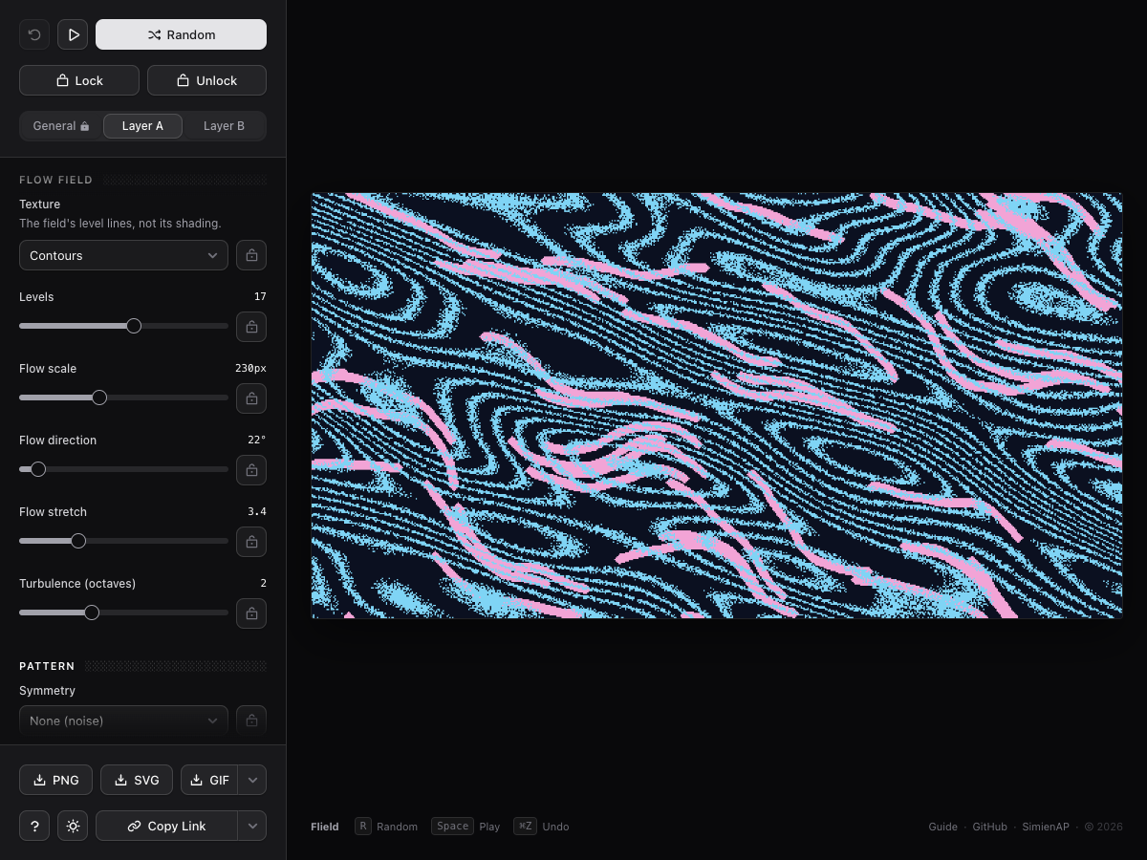Copy Link to this pattern
Image resolution: width=1147 pixels, height=860 pixels.
(x=166, y=826)
